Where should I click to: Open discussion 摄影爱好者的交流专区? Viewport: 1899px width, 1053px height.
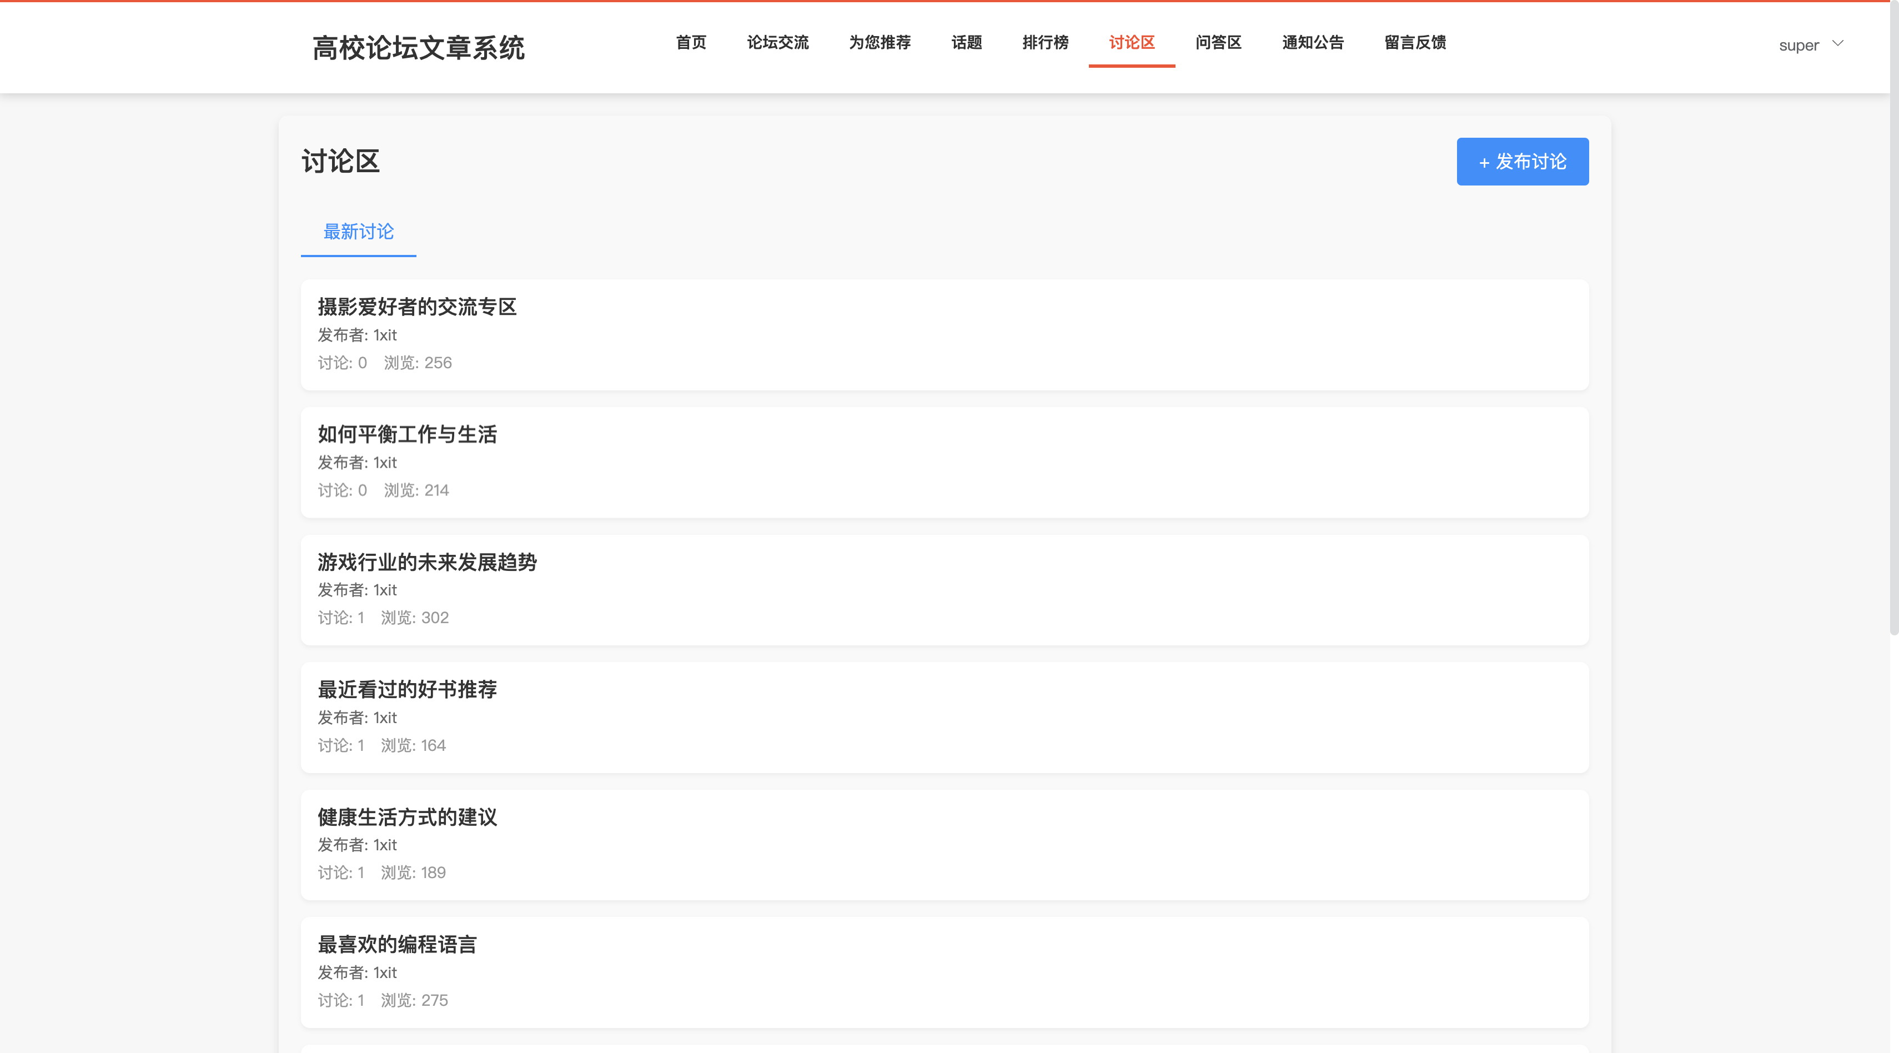416,307
